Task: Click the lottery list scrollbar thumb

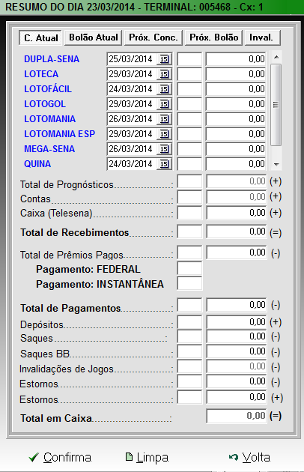Action: tap(276, 105)
